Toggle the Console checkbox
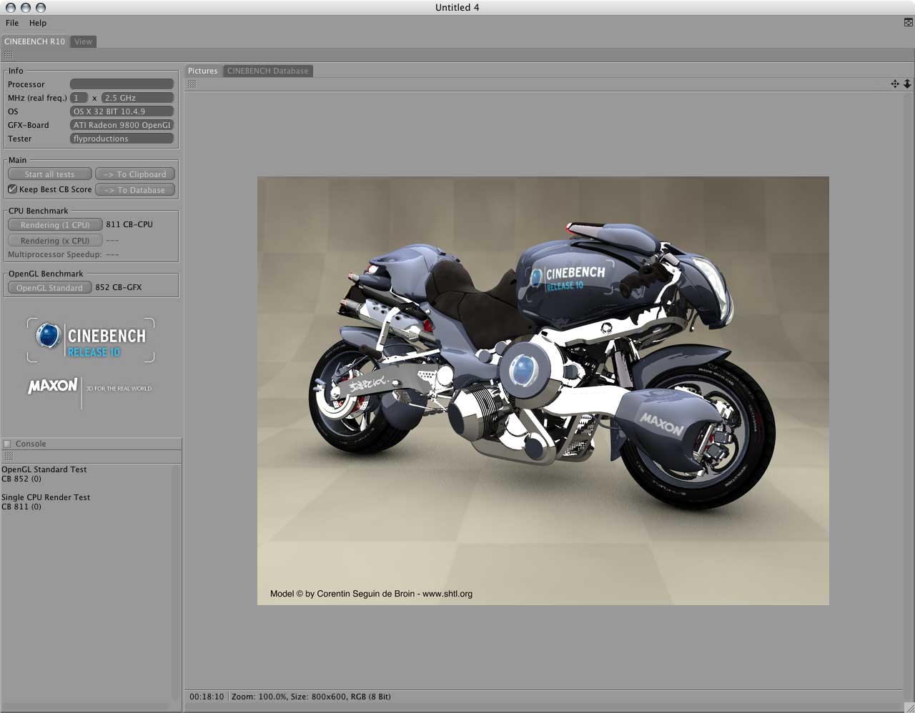 pos(7,444)
